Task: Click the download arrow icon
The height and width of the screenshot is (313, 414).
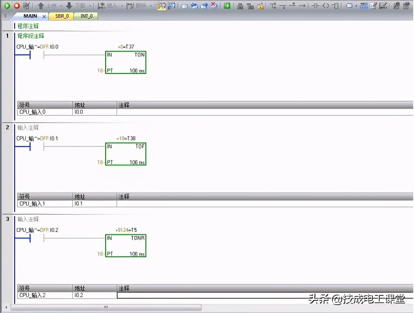Action: tap(69, 6)
